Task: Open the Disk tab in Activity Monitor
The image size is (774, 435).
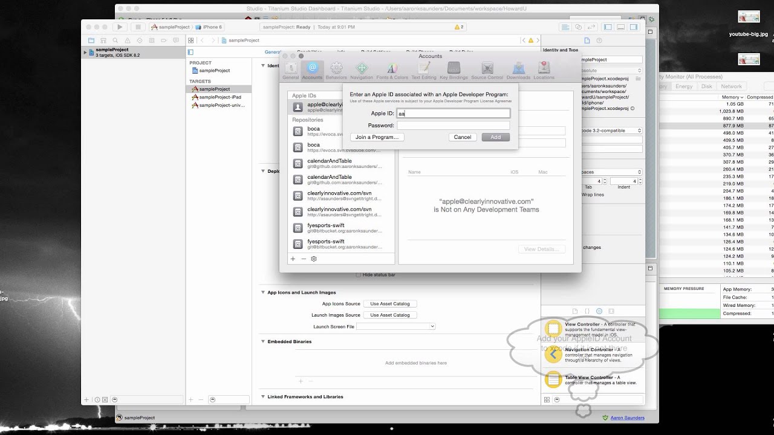Action: (707, 86)
